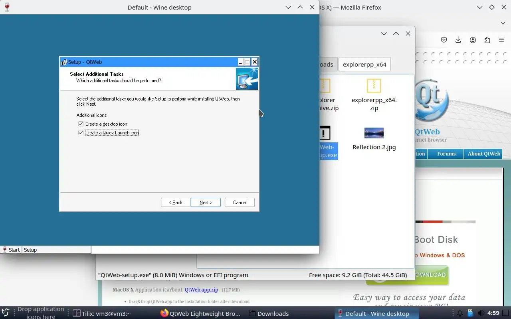
Task: Click the Free space status text
Action: click(x=358, y=275)
